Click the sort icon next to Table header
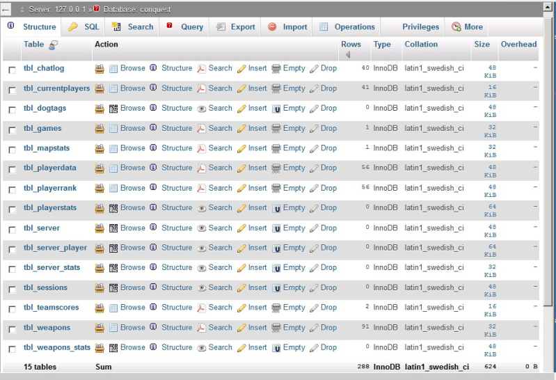The width and height of the screenshot is (556, 380). tap(53, 45)
